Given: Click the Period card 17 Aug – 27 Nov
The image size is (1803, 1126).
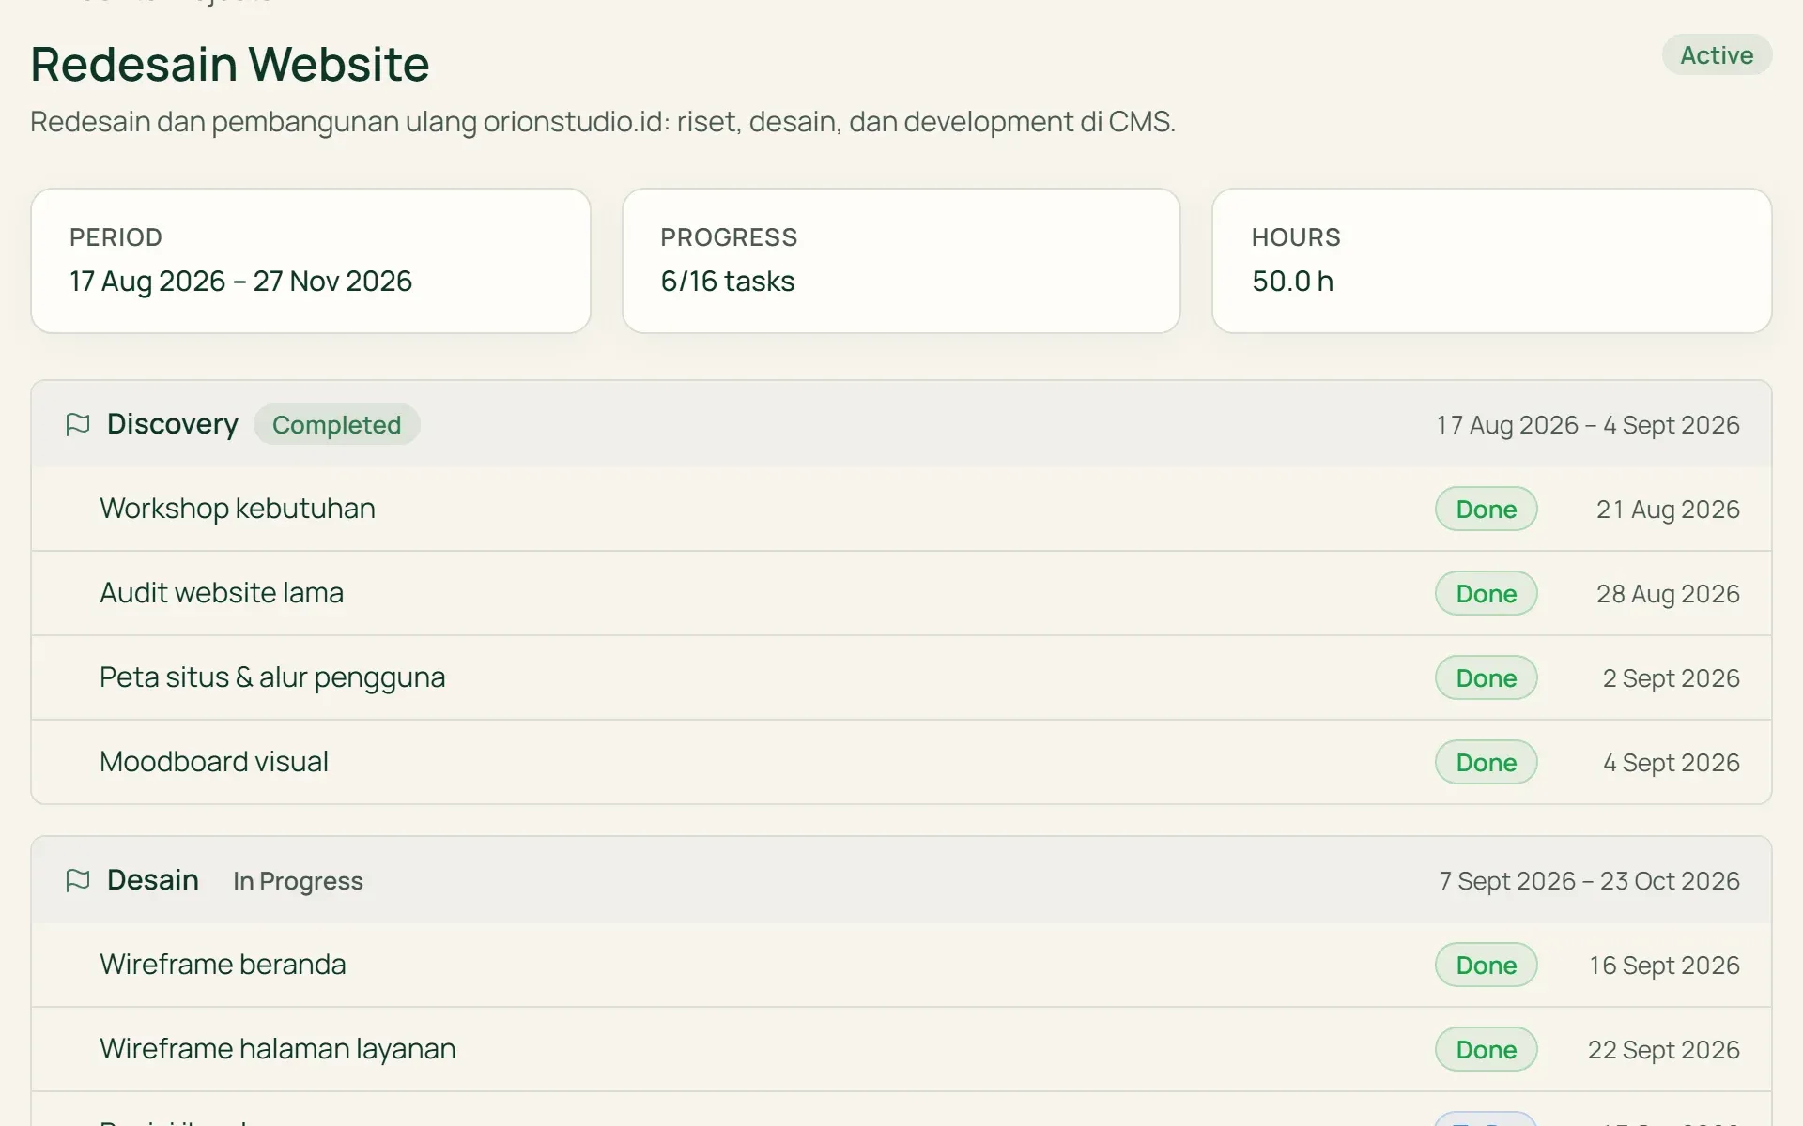Looking at the screenshot, I should tap(311, 261).
